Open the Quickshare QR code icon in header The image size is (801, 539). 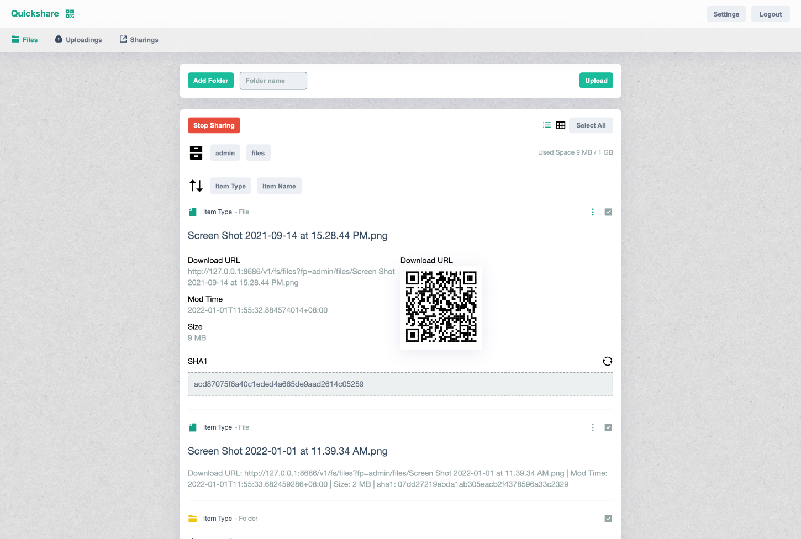70,14
